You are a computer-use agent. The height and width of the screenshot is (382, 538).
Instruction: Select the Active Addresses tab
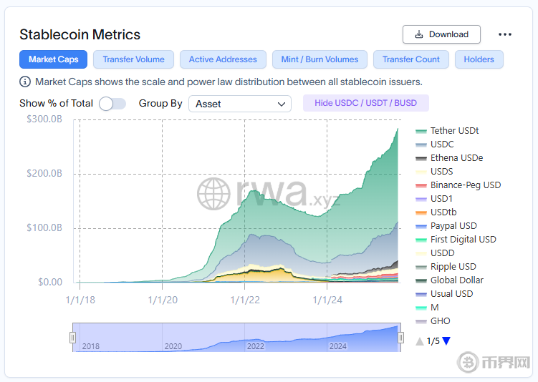(x=223, y=59)
